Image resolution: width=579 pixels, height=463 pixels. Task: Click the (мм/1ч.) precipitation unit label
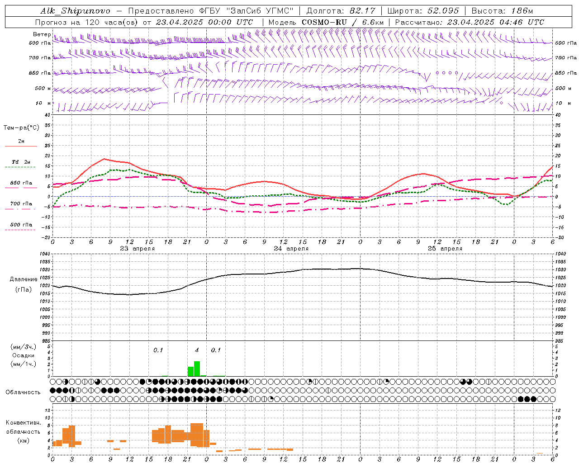24,364
